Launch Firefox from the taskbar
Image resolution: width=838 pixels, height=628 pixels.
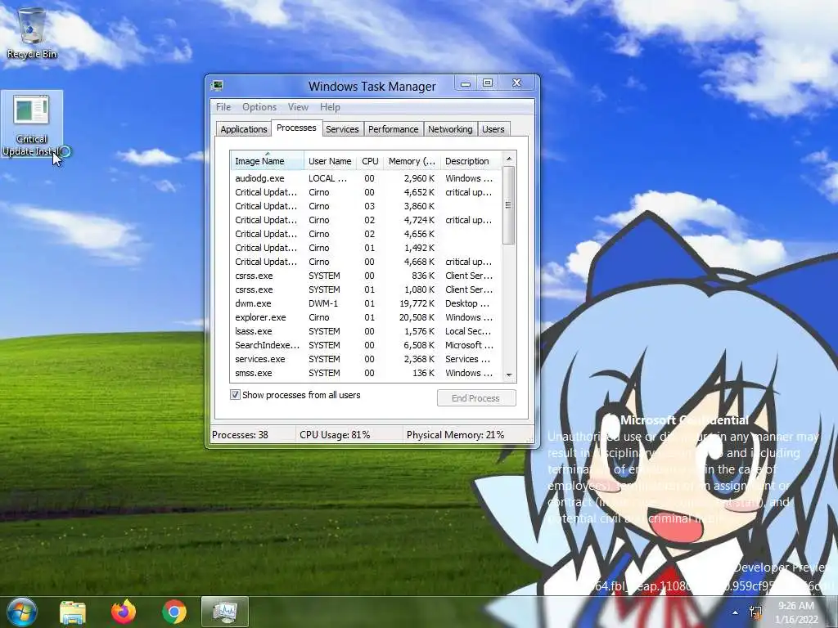tap(124, 612)
